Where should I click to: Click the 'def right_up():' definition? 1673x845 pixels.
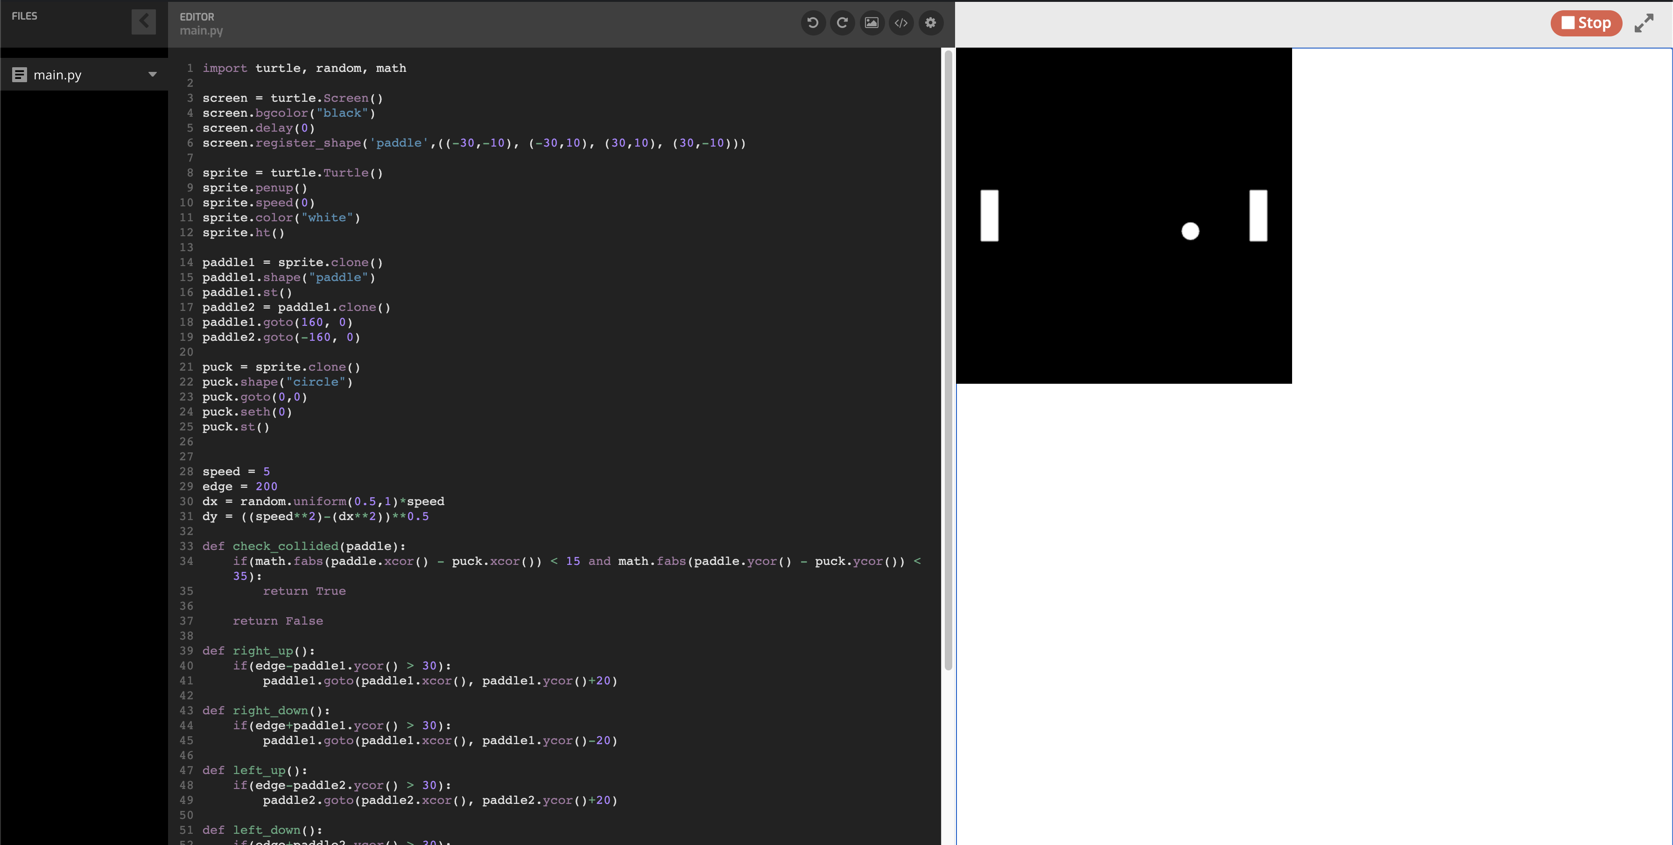pyautogui.click(x=259, y=651)
